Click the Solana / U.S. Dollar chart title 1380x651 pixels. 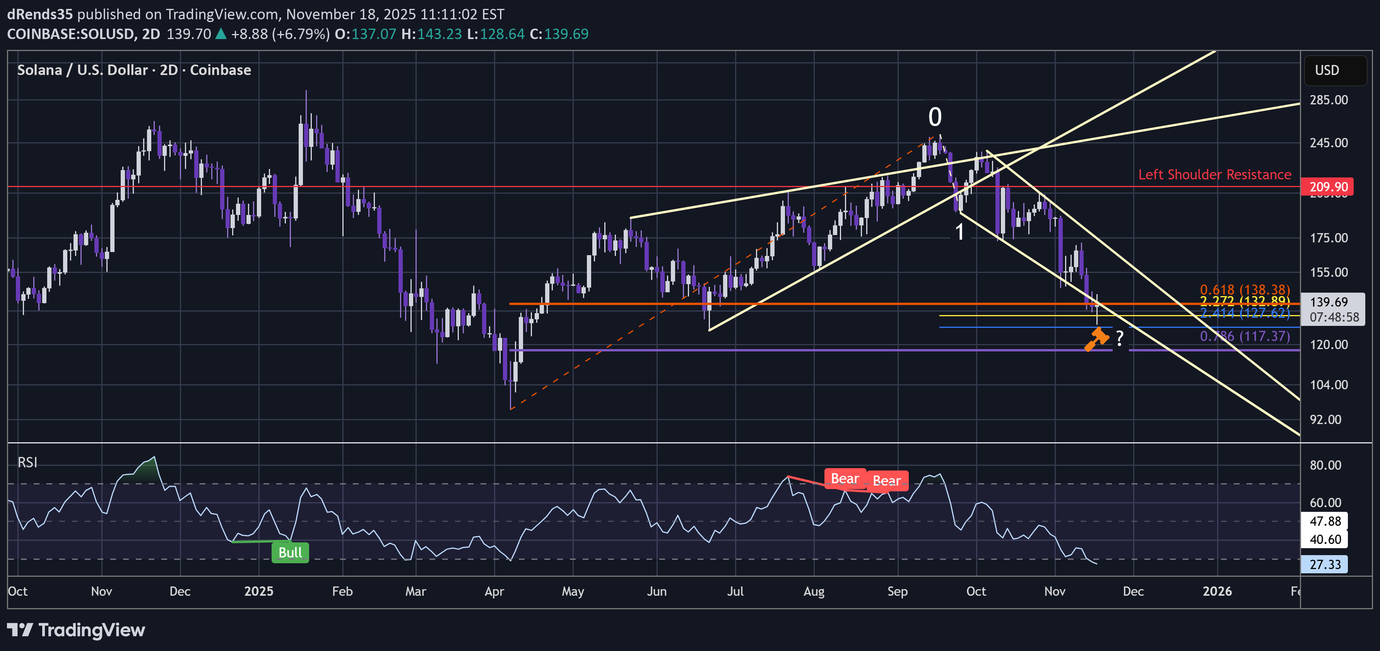[134, 70]
